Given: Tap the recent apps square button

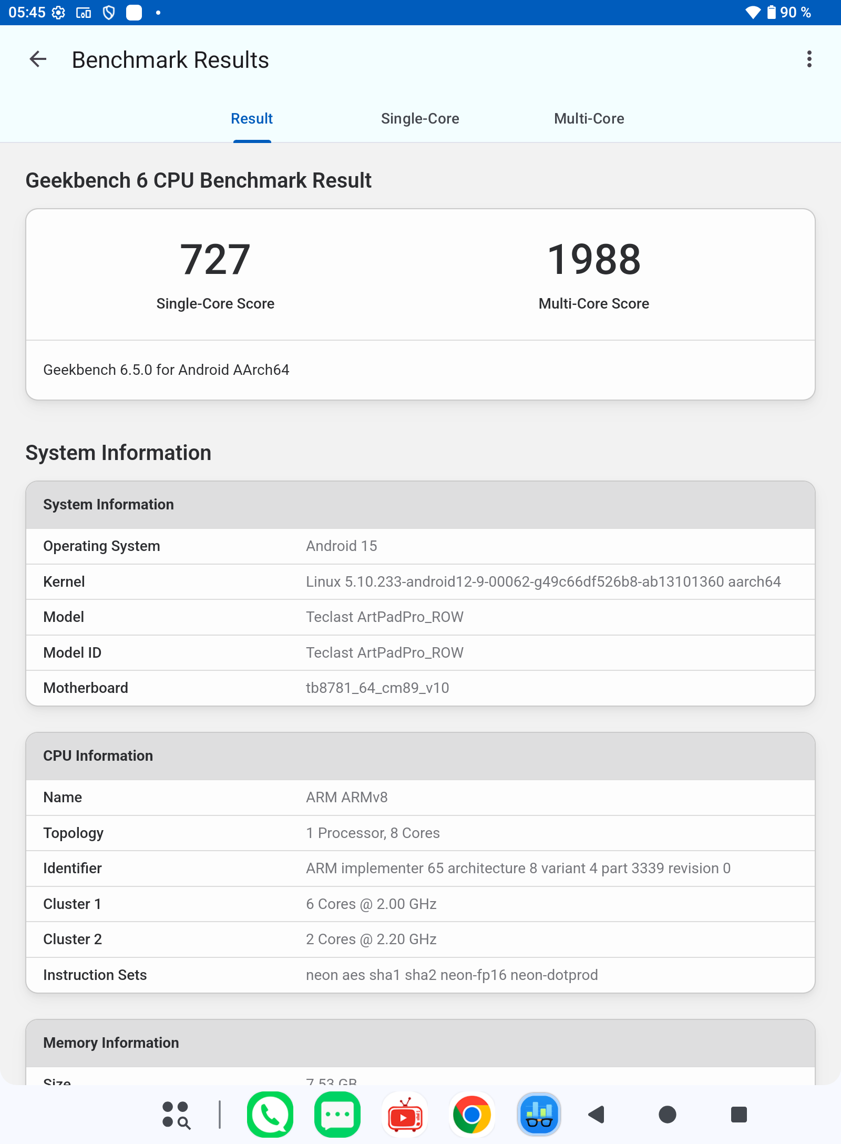Looking at the screenshot, I should (x=739, y=1114).
